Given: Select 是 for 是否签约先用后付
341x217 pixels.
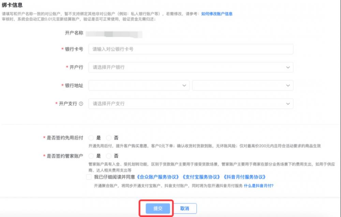Looking at the screenshot, I should (x=91, y=138).
